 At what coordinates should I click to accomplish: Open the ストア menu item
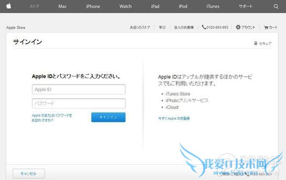click(34, 6)
